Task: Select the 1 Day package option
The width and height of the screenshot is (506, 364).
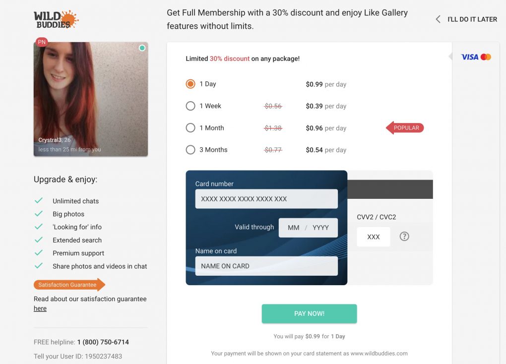Action: pyautogui.click(x=190, y=84)
